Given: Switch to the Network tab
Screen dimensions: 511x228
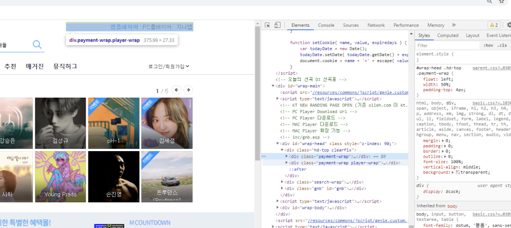Looking at the screenshot, I should [x=376, y=25].
